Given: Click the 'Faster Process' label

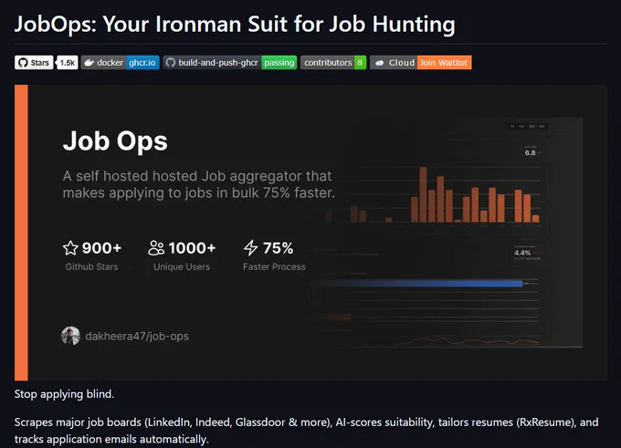Looking at the screenshot, I should pos(274,266).
